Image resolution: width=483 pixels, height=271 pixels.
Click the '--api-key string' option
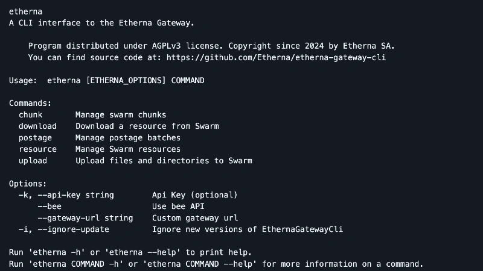[76, 195]
